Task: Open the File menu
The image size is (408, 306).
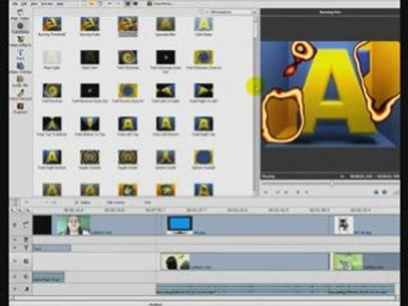Action: click(x=15, y=3)
